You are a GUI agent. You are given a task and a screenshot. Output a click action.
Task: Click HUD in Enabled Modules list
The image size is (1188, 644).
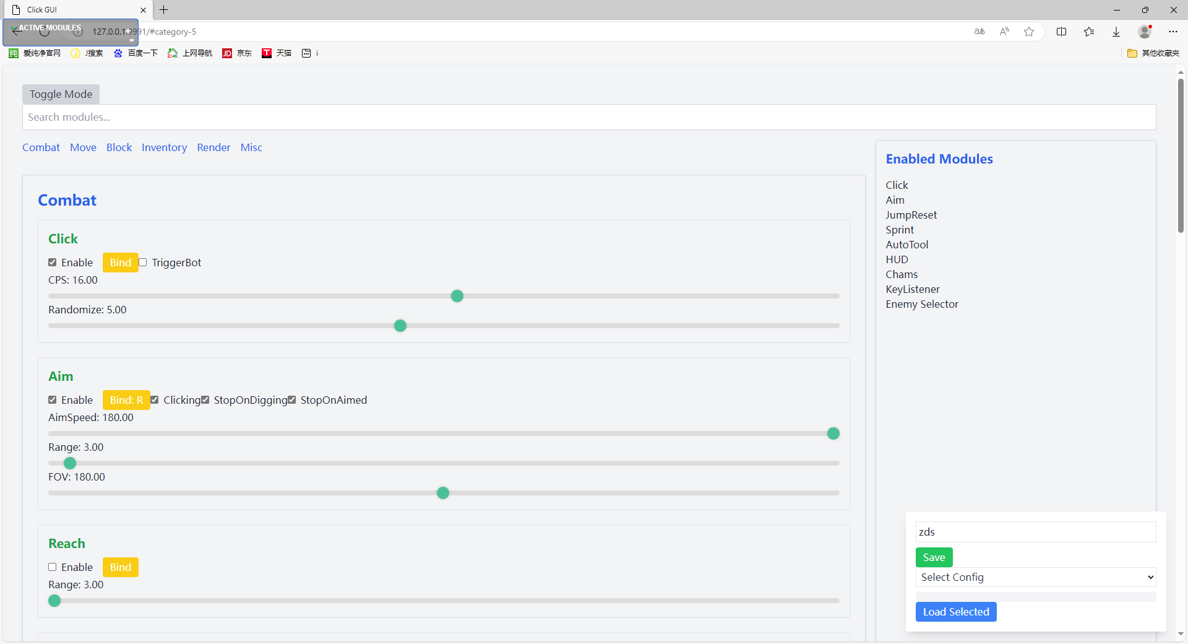[x=897, y=259]
